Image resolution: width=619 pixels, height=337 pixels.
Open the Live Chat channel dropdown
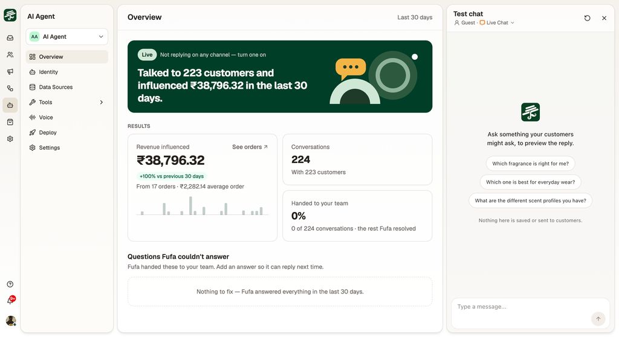coord(497,23)
